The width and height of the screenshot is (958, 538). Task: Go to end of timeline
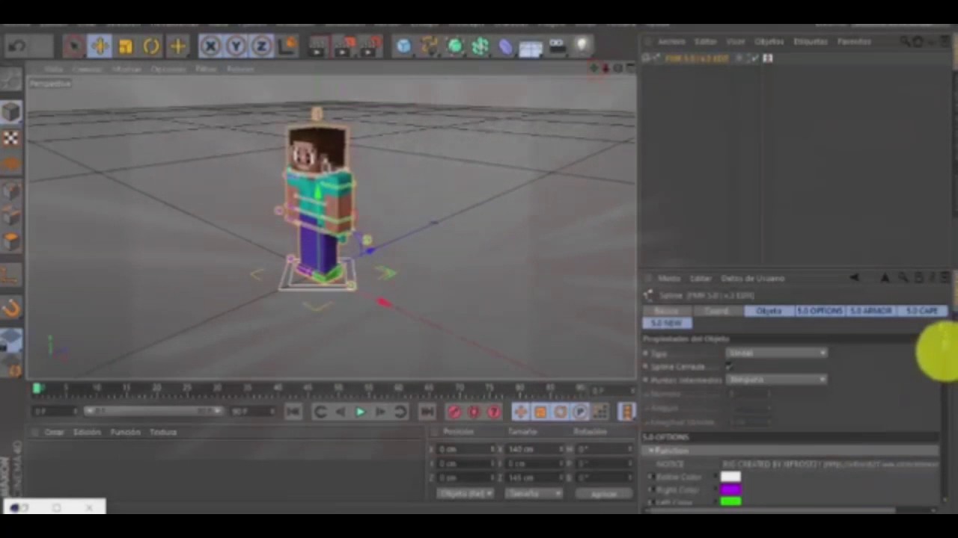pos(427,412)
